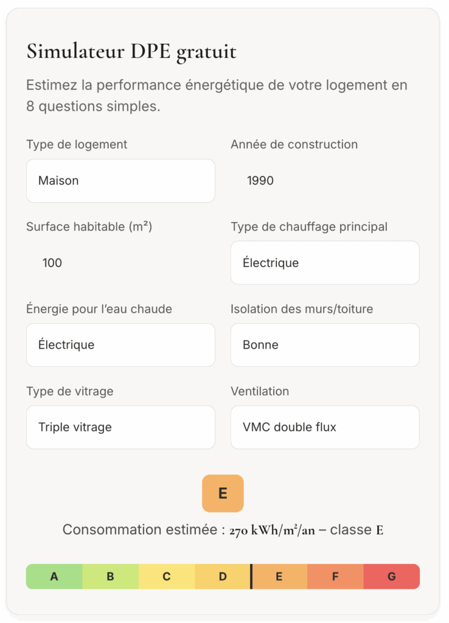Click the Consommation estimée result text
Viewport: 449px width, 623px height.
click(x=223, y=529)
